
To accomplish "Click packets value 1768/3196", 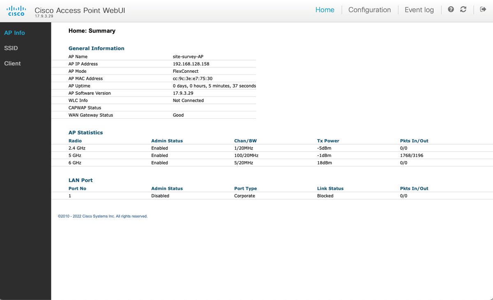I will point(412,155).
